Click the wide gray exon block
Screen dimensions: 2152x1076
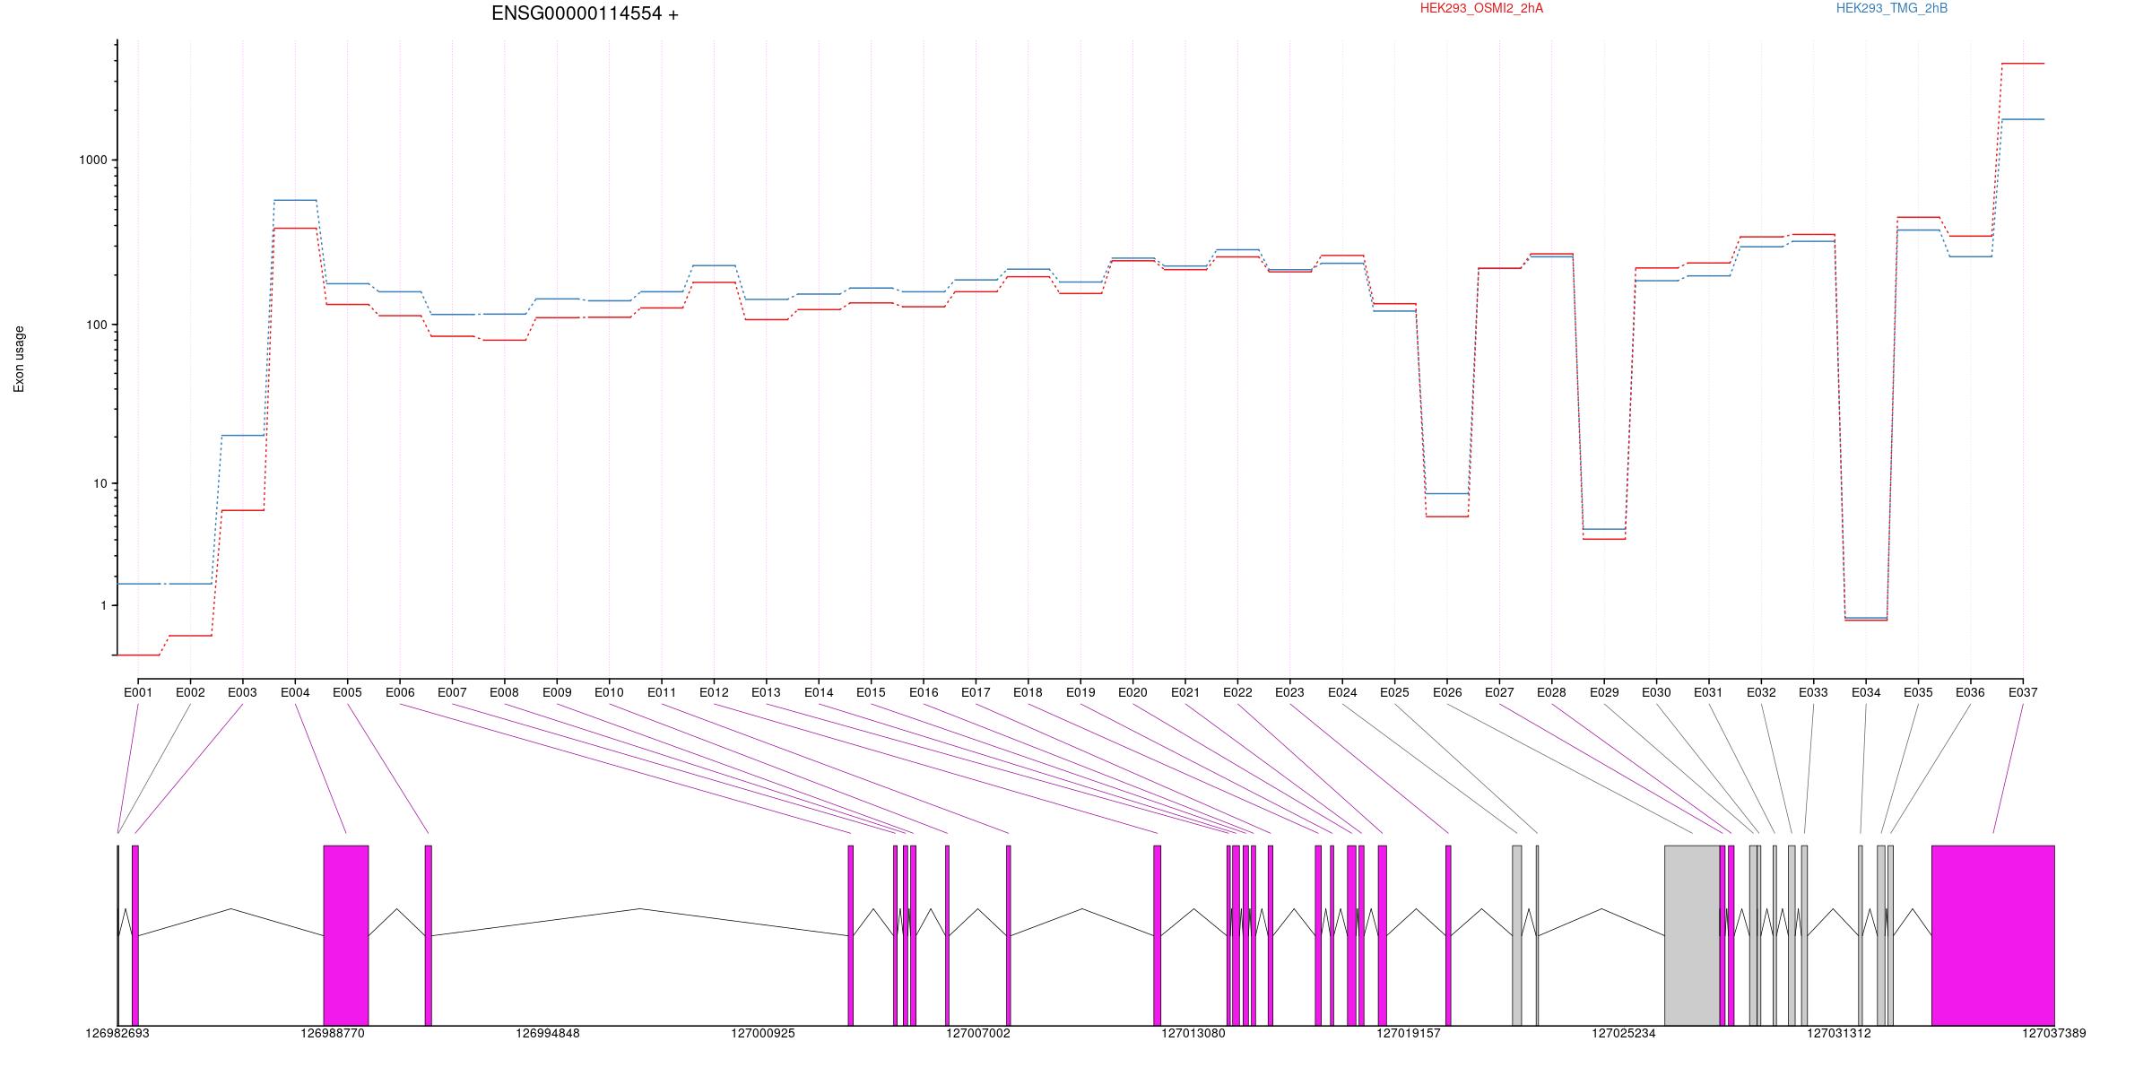(x=1692, y=935)
